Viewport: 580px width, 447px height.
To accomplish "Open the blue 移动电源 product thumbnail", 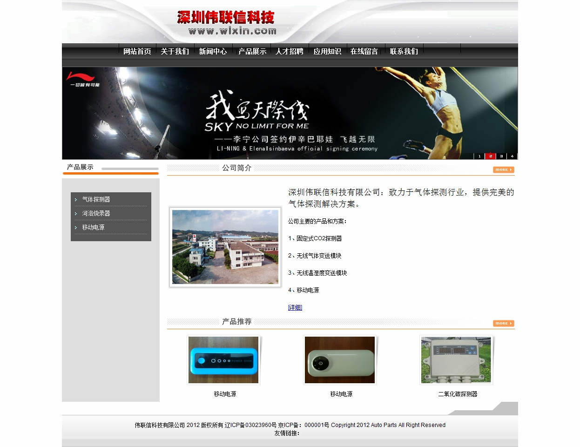I will pyautogui.click(x=223, y=360).
